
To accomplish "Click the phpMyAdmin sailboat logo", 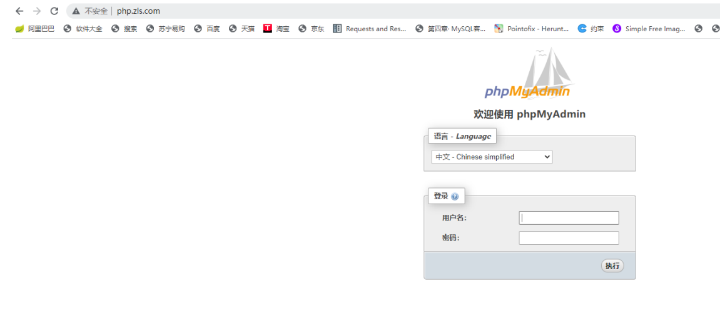I will tap(530, 73).
